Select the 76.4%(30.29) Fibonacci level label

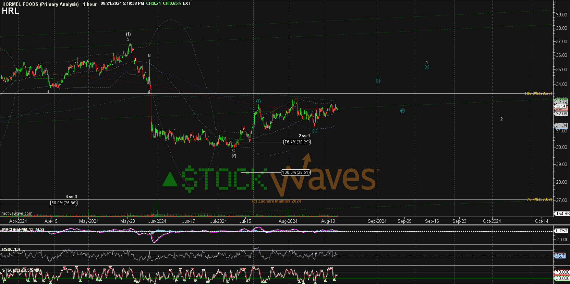click(297, 142)
